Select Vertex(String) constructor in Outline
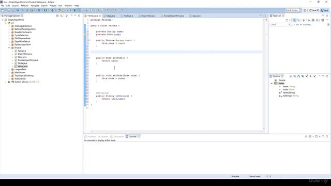This screenshot has width=331, height=186. [289, 93]
